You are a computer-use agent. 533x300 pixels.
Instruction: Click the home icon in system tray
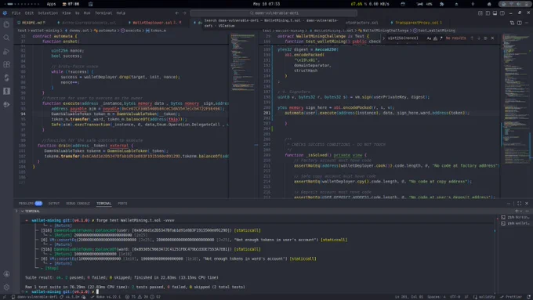click(489, 4)
